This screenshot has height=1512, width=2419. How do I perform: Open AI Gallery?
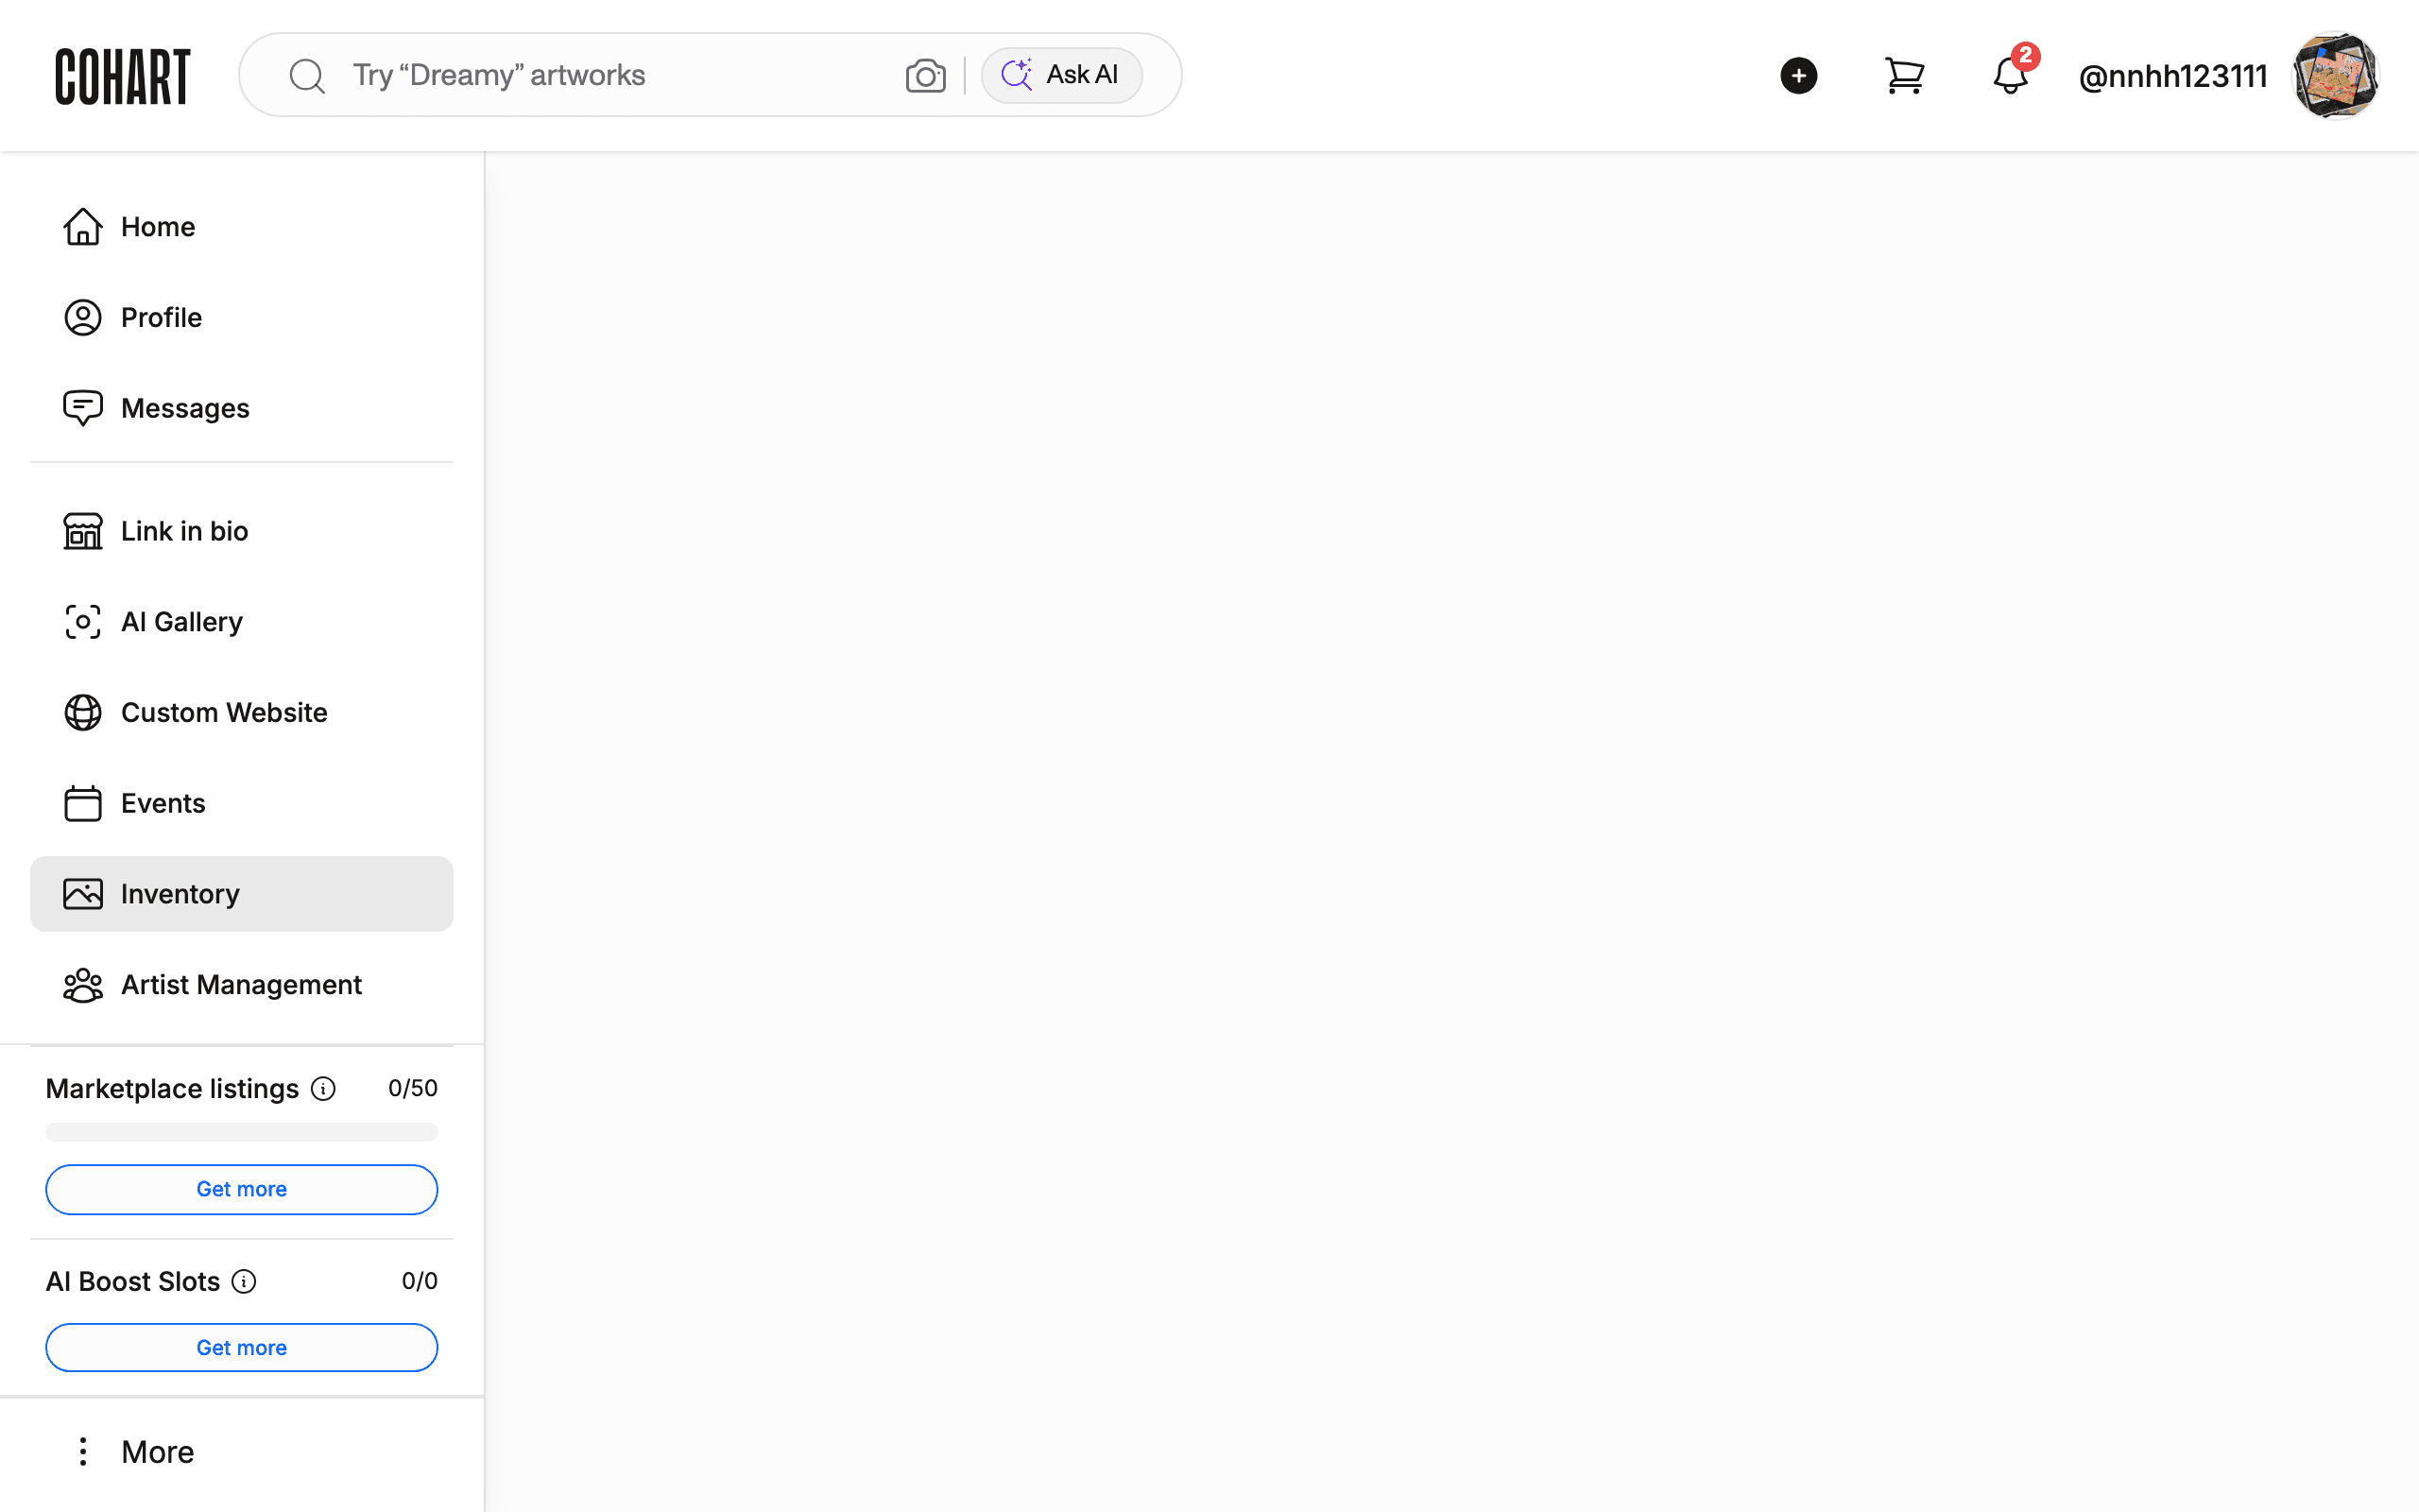242,622
